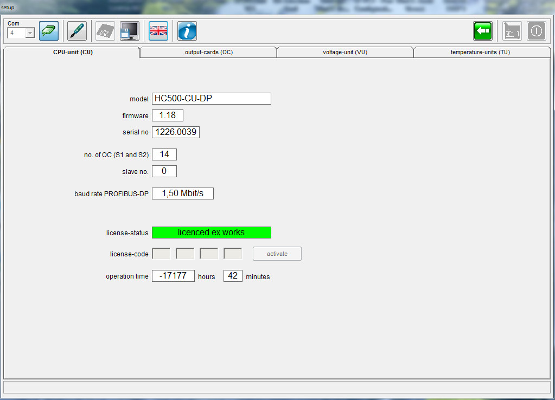Open the temperature-units (TU) tab
The height and width of the screenshot is (400, 555).
[x=481, y=53]
